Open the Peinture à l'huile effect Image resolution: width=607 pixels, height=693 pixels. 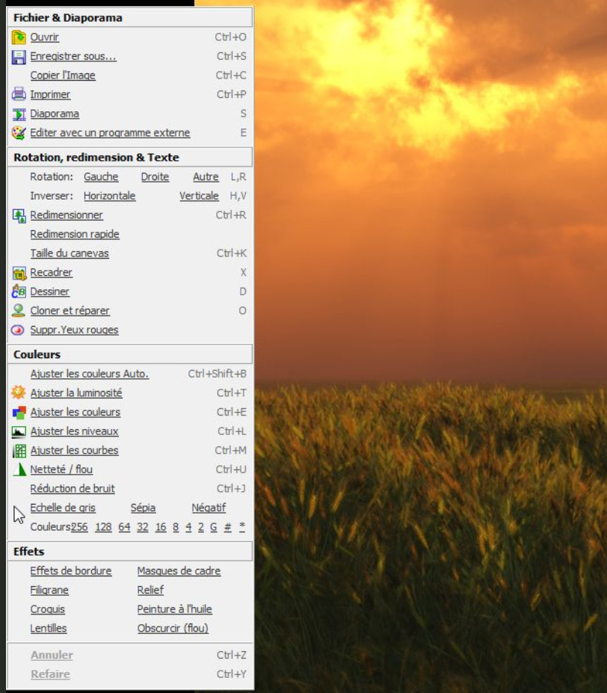coord(174,609)
